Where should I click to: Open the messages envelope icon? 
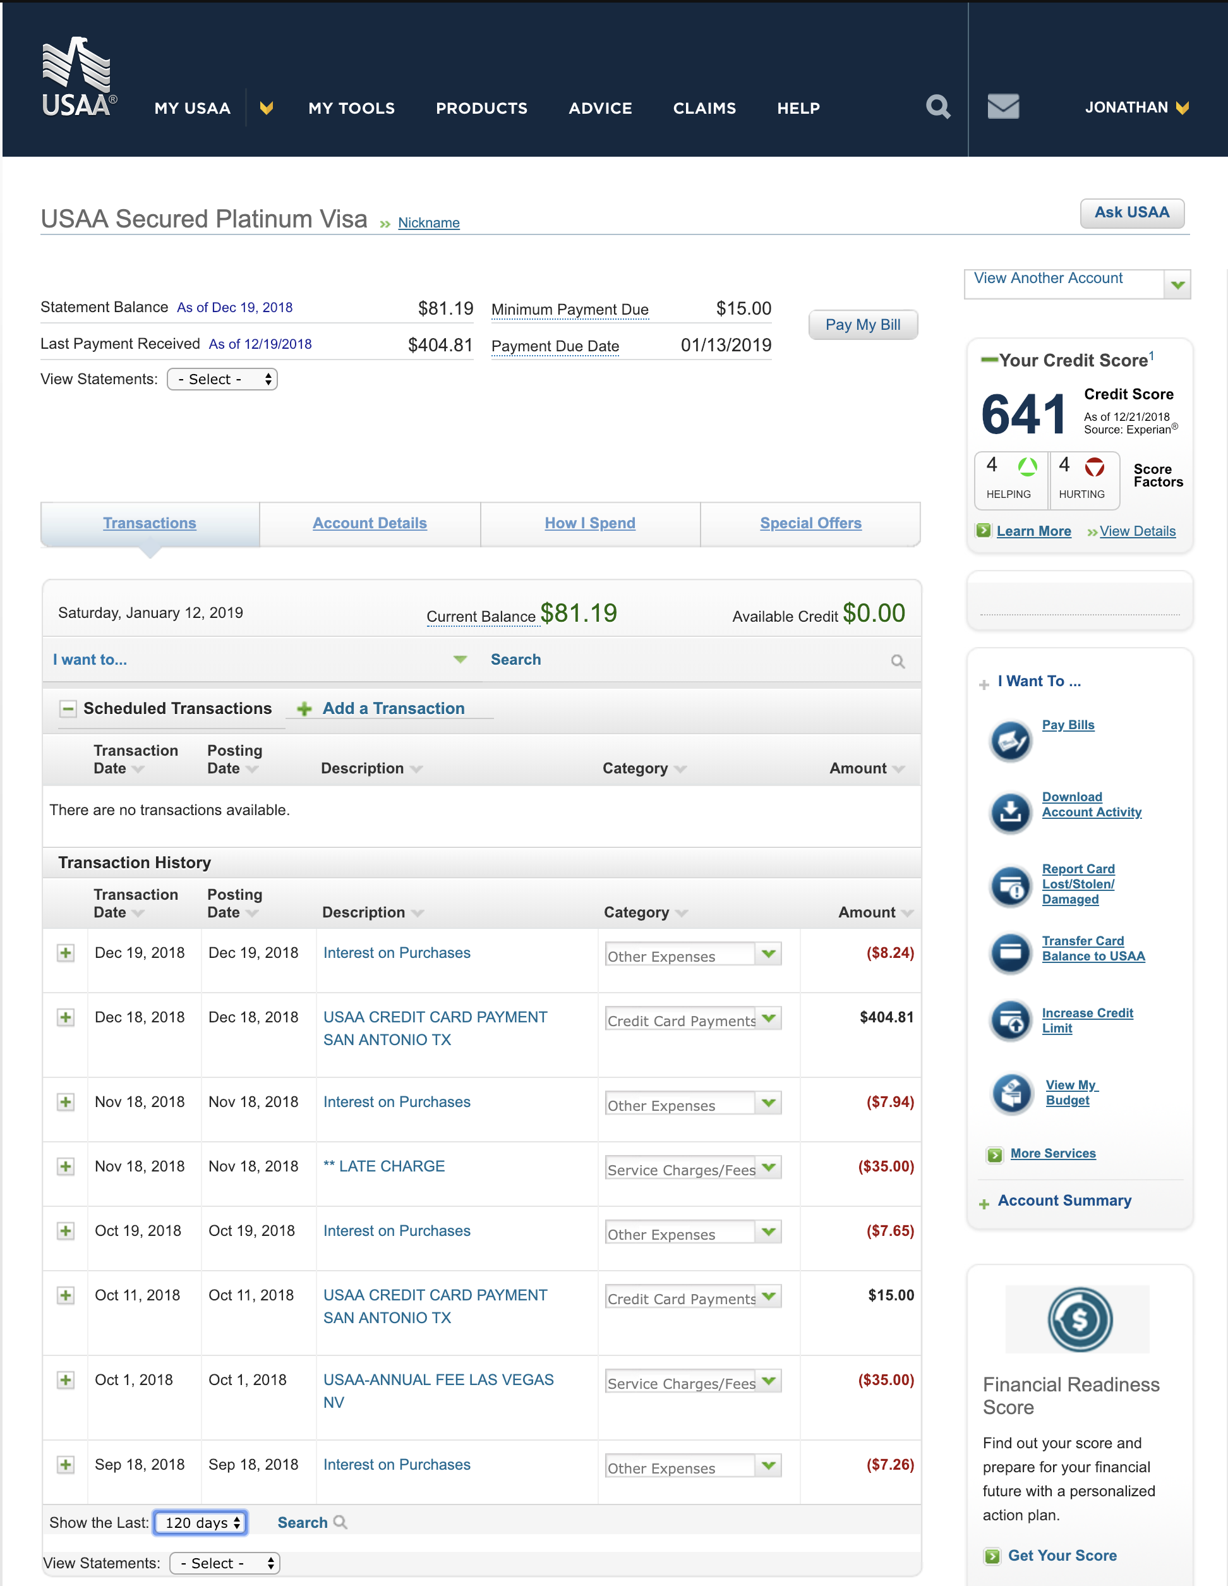tap(1003, 107)
